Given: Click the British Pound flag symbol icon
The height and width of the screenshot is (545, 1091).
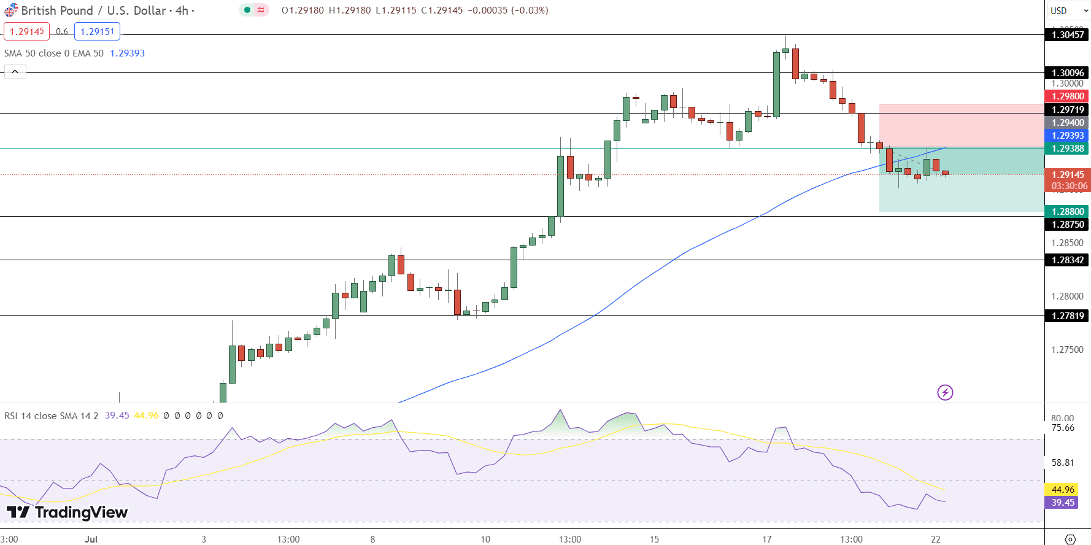Looking at the screenshot, I should [11, 10].
